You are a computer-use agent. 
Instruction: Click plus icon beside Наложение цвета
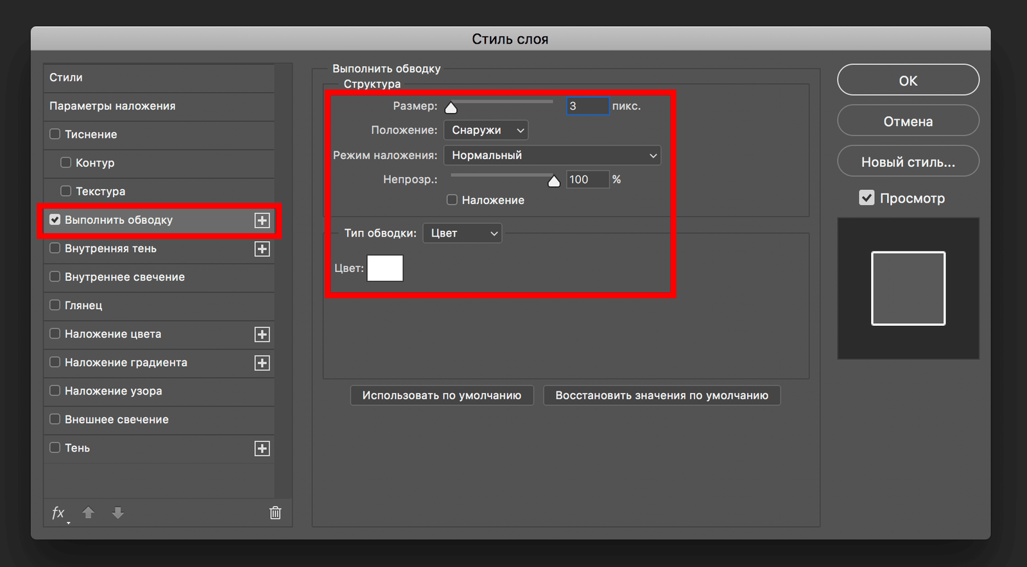(262, 334)
